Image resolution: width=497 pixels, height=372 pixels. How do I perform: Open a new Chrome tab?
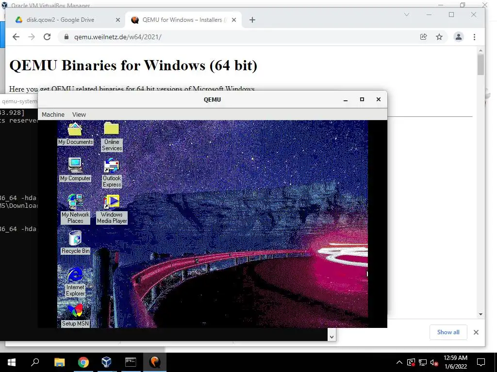[252, 20]
